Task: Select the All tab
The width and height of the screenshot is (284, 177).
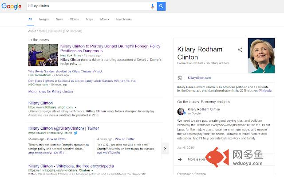Action: click(30, 19)
